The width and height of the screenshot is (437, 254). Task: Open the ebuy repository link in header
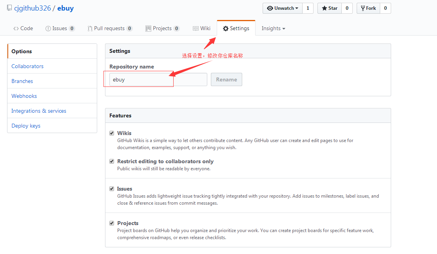point(65,8)
